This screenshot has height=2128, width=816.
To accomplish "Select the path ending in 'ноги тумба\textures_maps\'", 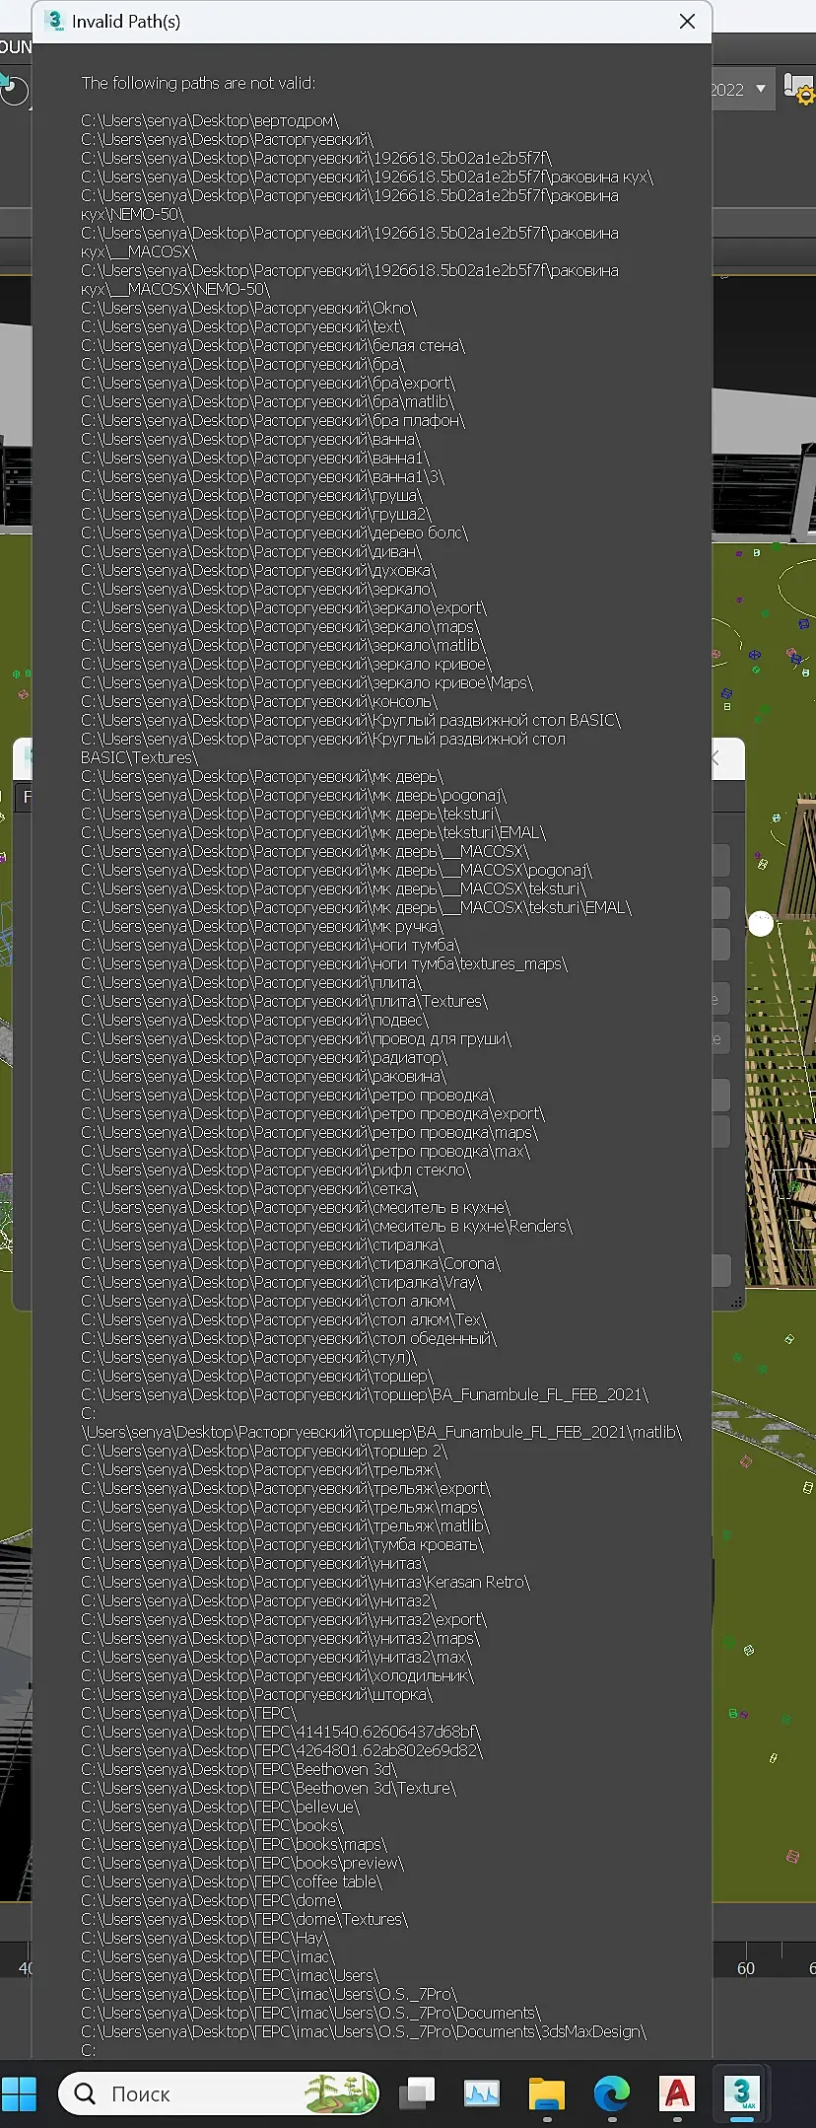I will pos(324,963).
